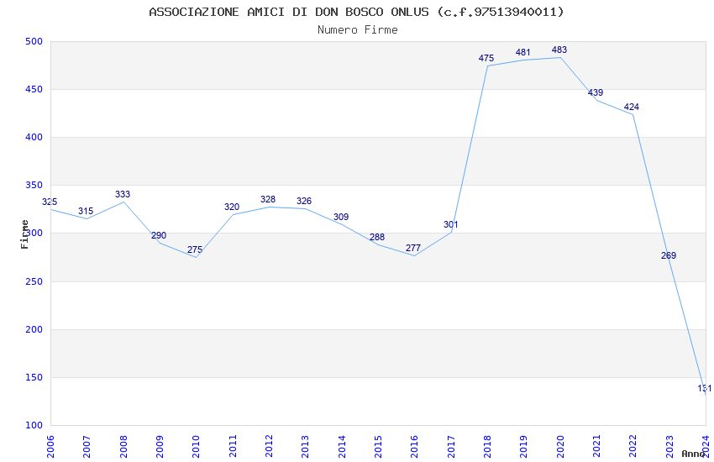Select the data label 439
The image size is (714, 462).
596,92
